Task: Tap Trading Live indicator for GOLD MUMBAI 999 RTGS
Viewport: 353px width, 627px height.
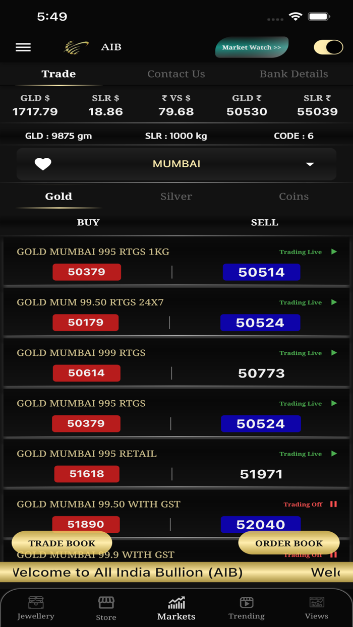Action: (x=301, y=353)
